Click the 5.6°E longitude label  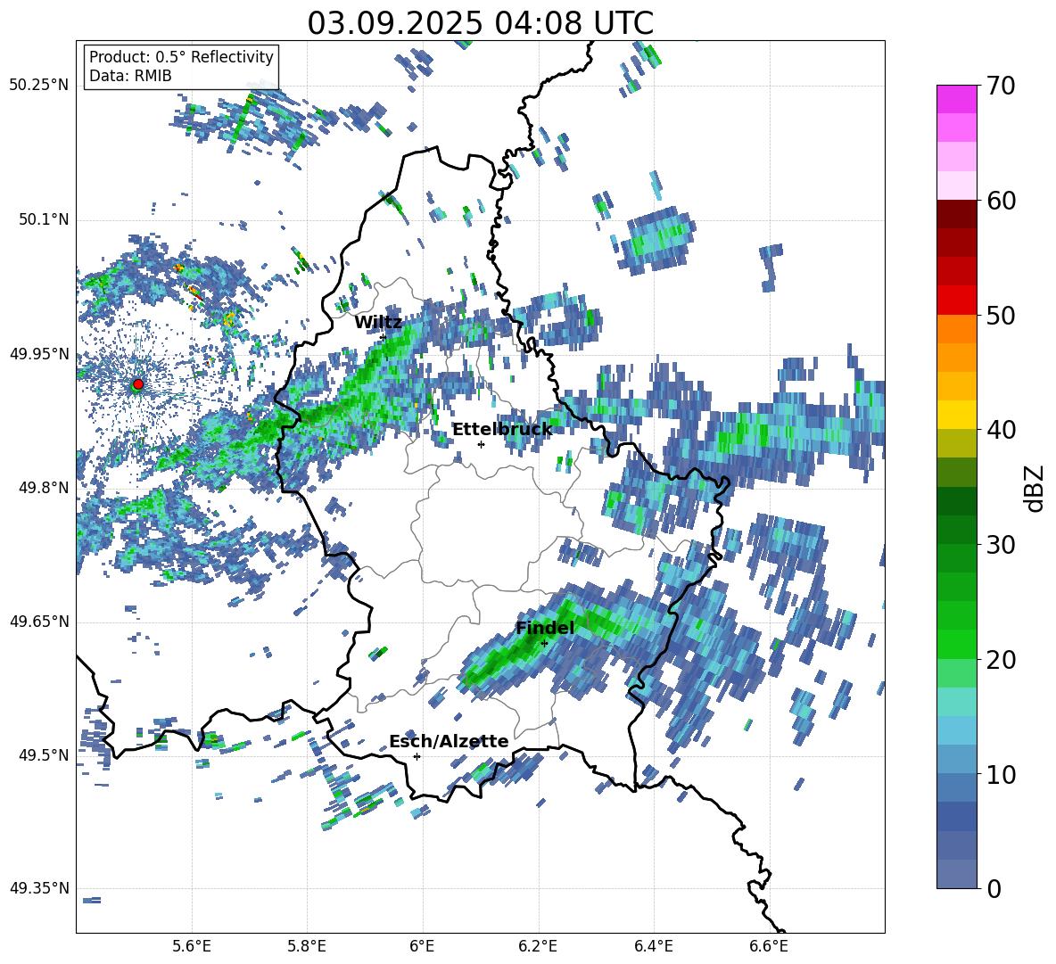(x=191, y=946)
